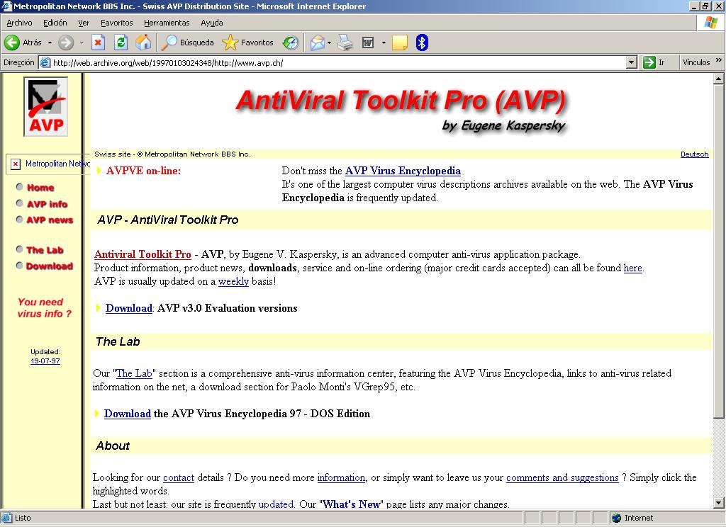The height and width of the screenshot is (527, 726).
Task: Click the Internet zone globe icon
Action: 616,518
